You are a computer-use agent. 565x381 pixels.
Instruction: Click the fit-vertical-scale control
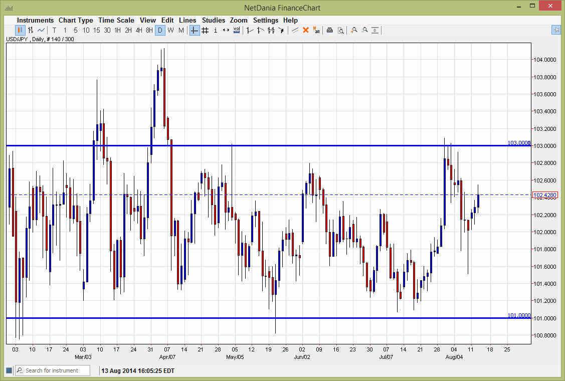pyautogui.click(x=375, y=30)
